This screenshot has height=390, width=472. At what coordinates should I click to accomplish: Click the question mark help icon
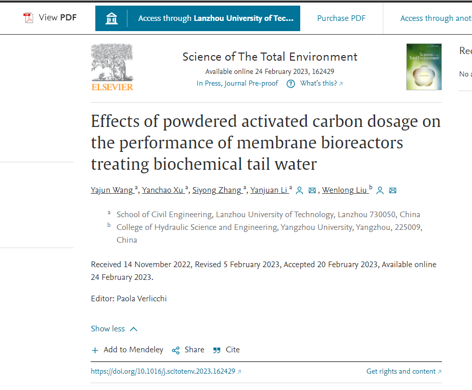tap(291, 84)
